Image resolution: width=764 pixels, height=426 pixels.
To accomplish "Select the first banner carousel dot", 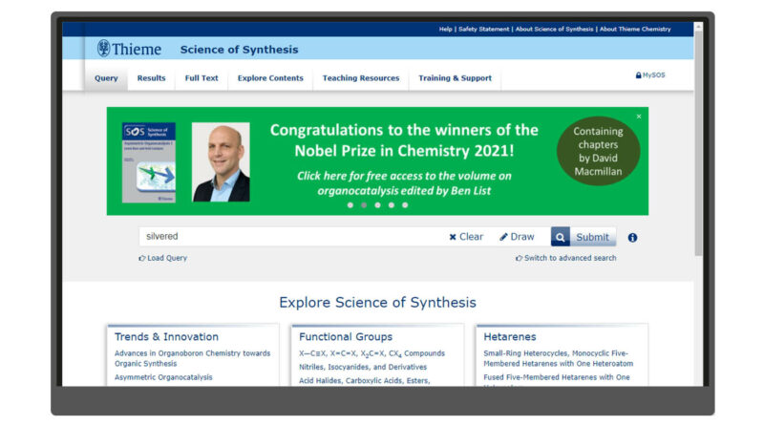I will tap(350, 205).
